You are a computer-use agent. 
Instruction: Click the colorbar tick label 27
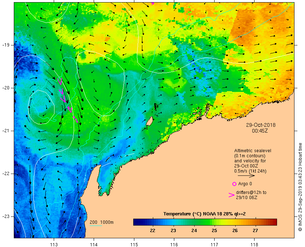pos(255,231)
